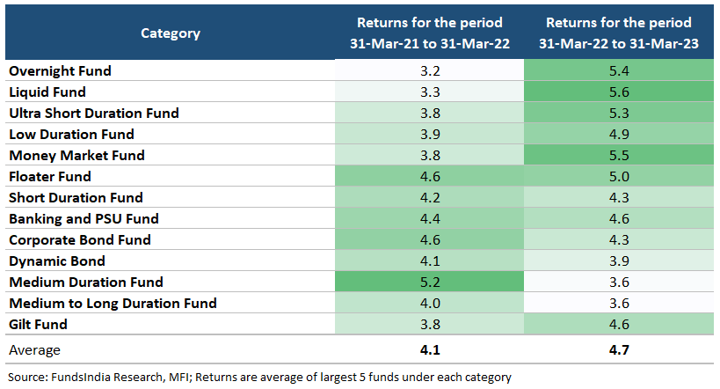Click the Gilt Fund row label

pyautogui.click(x=38, y=324)
